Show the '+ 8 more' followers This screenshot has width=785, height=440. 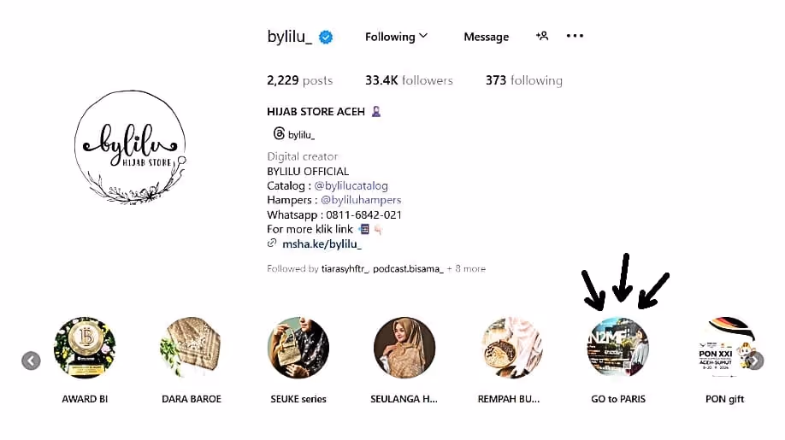coord(466,268)
